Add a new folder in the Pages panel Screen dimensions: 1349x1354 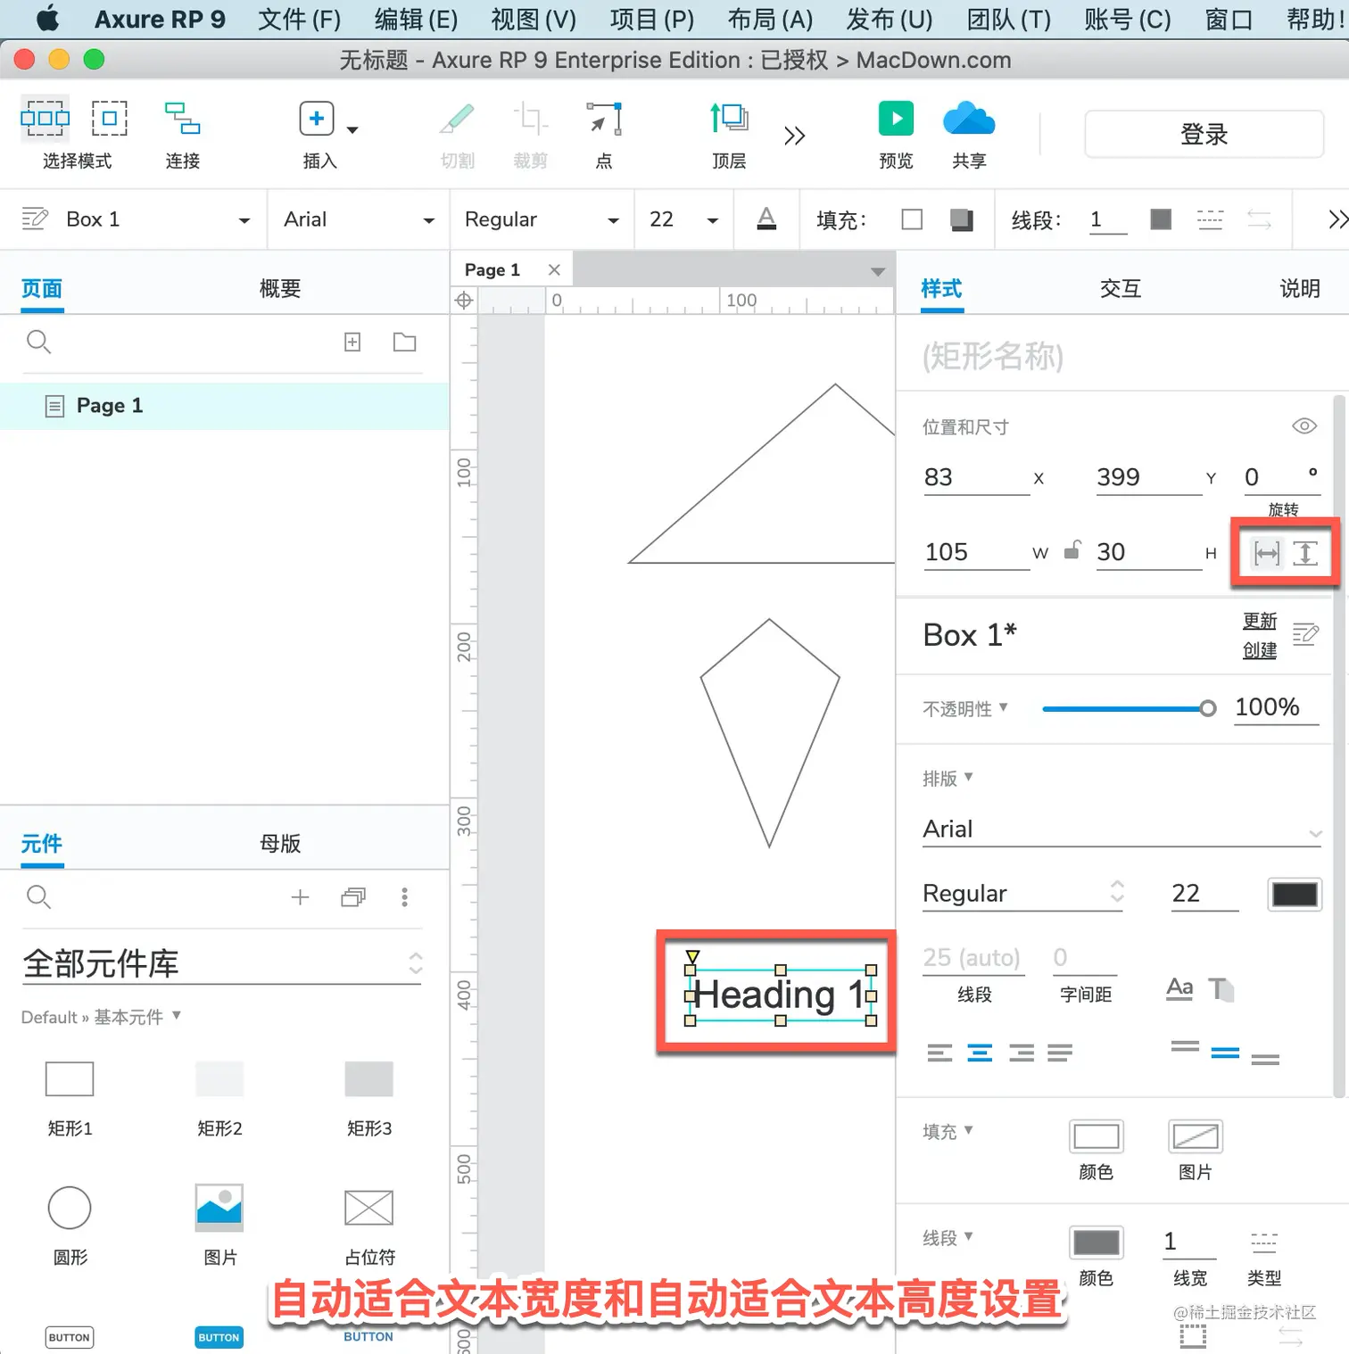[x=405, y=342]
